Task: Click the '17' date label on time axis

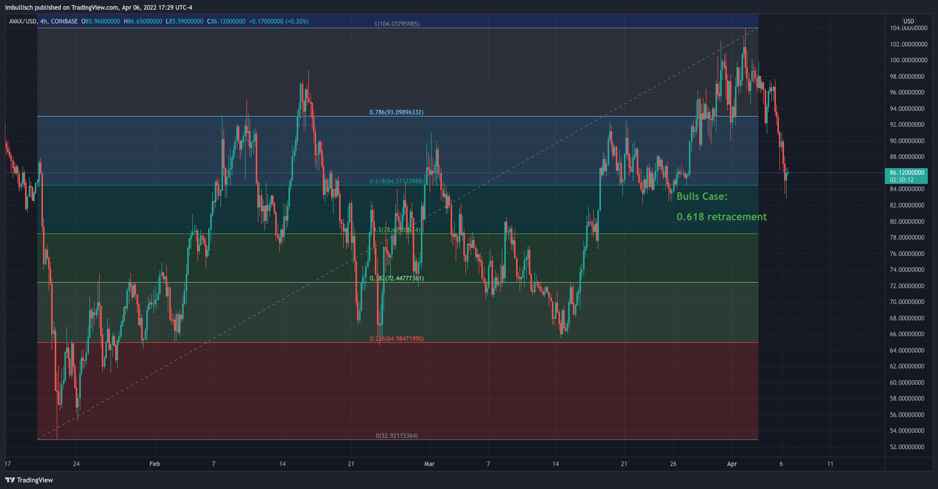Action: (x=8, y=464)
